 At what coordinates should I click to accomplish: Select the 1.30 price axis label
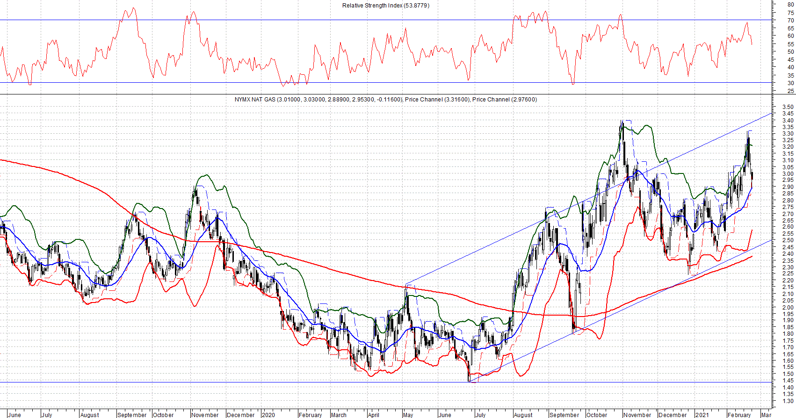click(x=788, y=401)
